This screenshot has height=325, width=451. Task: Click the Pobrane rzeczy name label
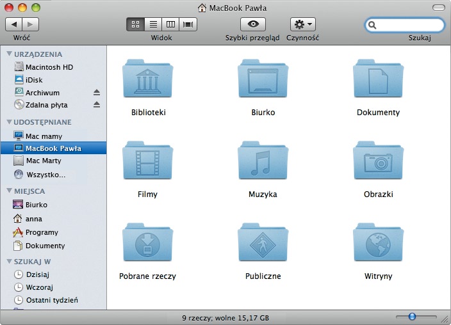[x=147, y=276]
